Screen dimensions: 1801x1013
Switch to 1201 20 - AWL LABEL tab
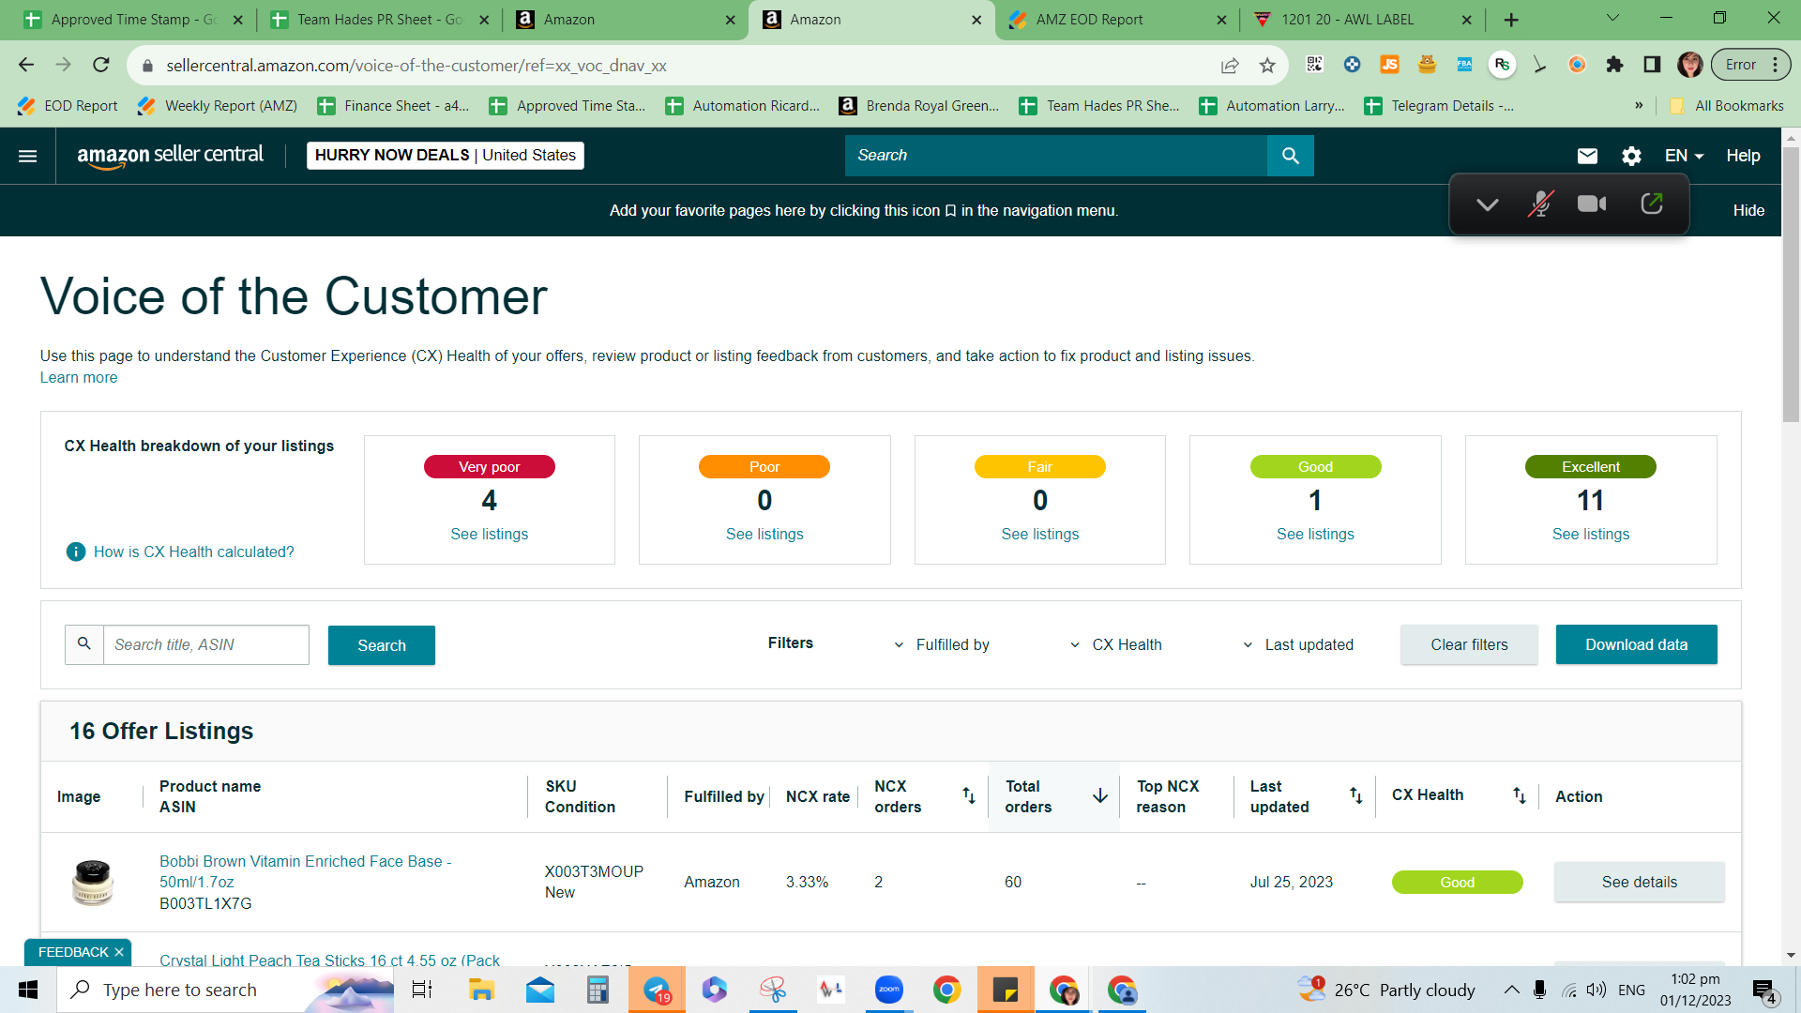coord(1362,19)
